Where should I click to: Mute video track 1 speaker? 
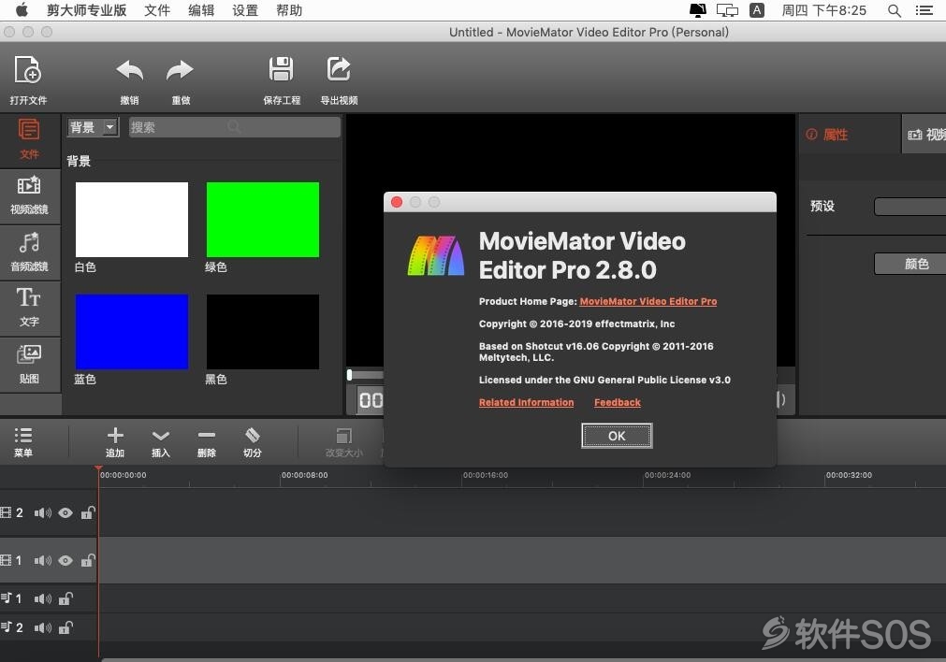[42, 561]
